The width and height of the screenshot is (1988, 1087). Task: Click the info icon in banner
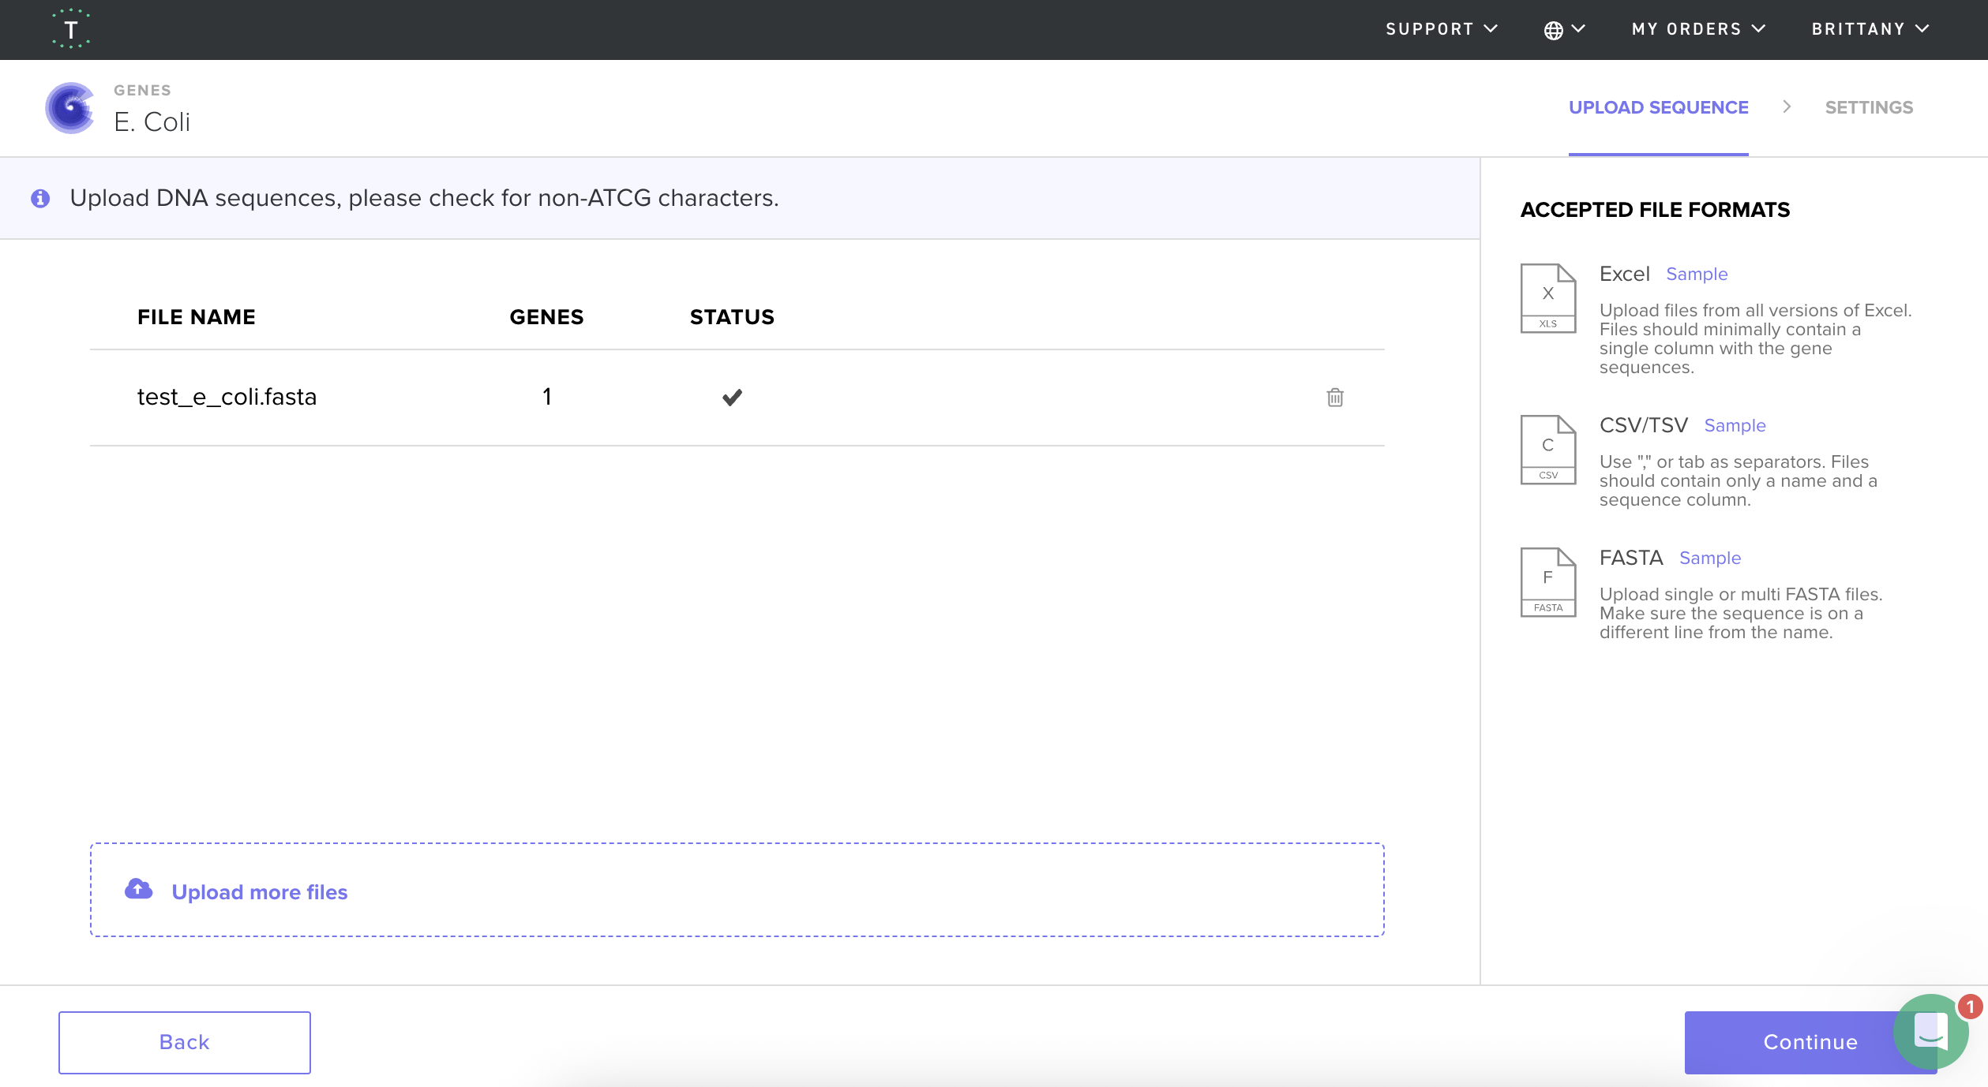click(x=40, y=198)
